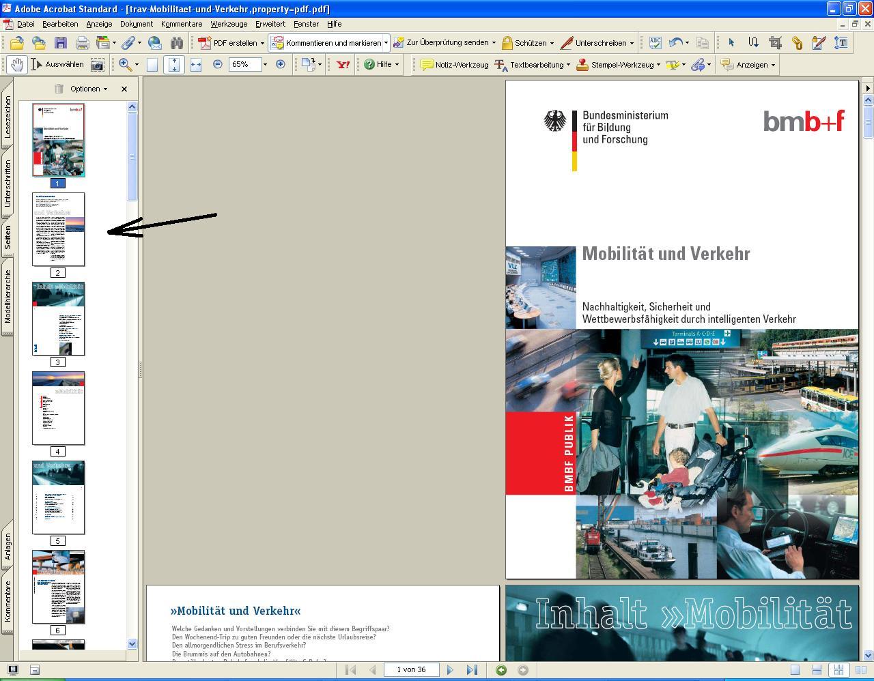Click the trash Delete page icon

coord(59,89)
